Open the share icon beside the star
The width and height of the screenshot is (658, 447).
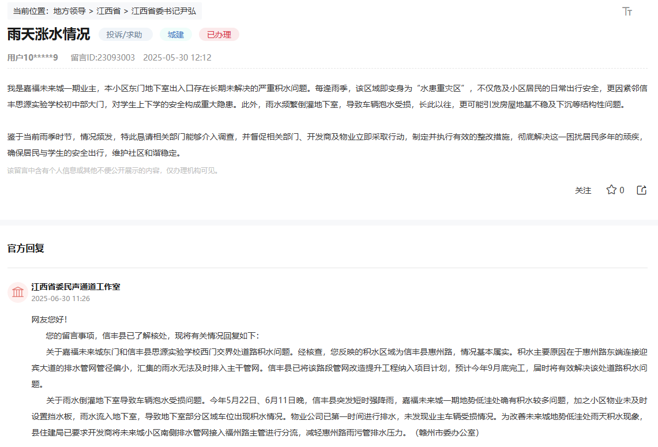point(641,190)
